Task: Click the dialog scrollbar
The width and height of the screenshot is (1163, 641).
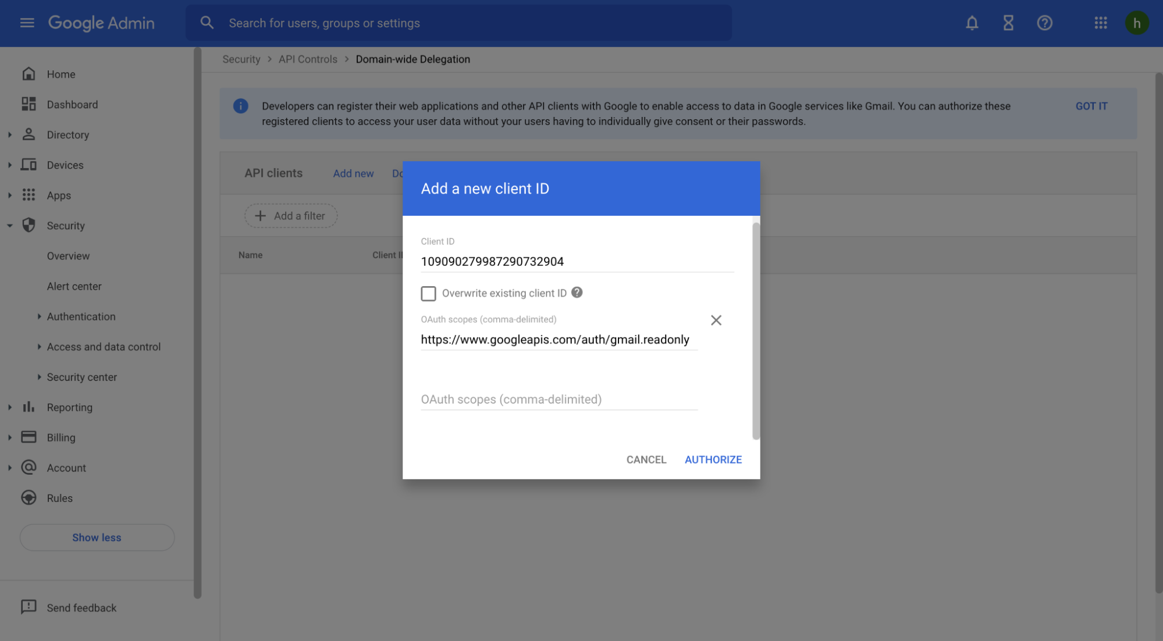Action: pos(756,331)
